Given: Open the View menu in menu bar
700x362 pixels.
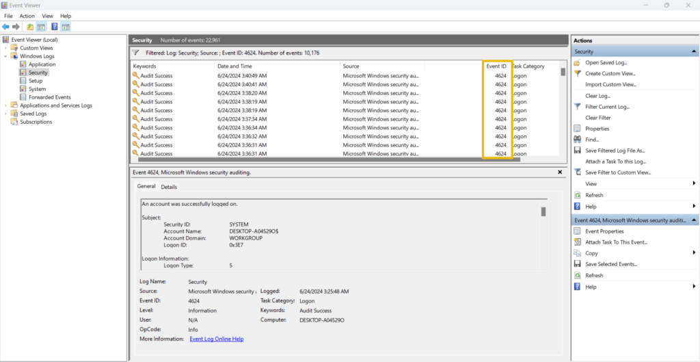Looking at the screenshot, I should [47, 16].
